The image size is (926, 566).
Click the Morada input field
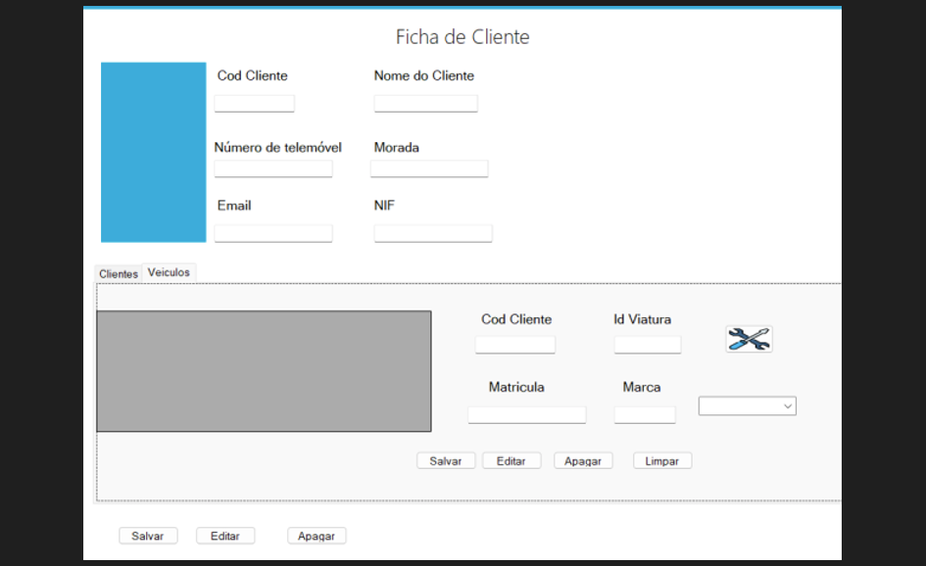(429, 168)
